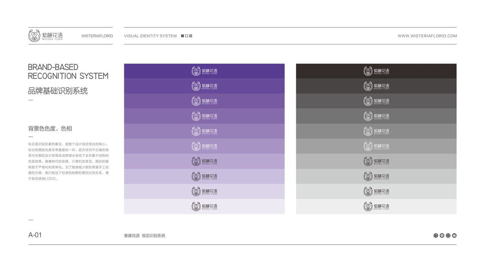
Task: Click the empty outlined square in header
Action: [187, 36]
